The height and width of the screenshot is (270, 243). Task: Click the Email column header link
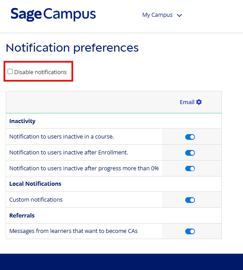tap(187, 102)
